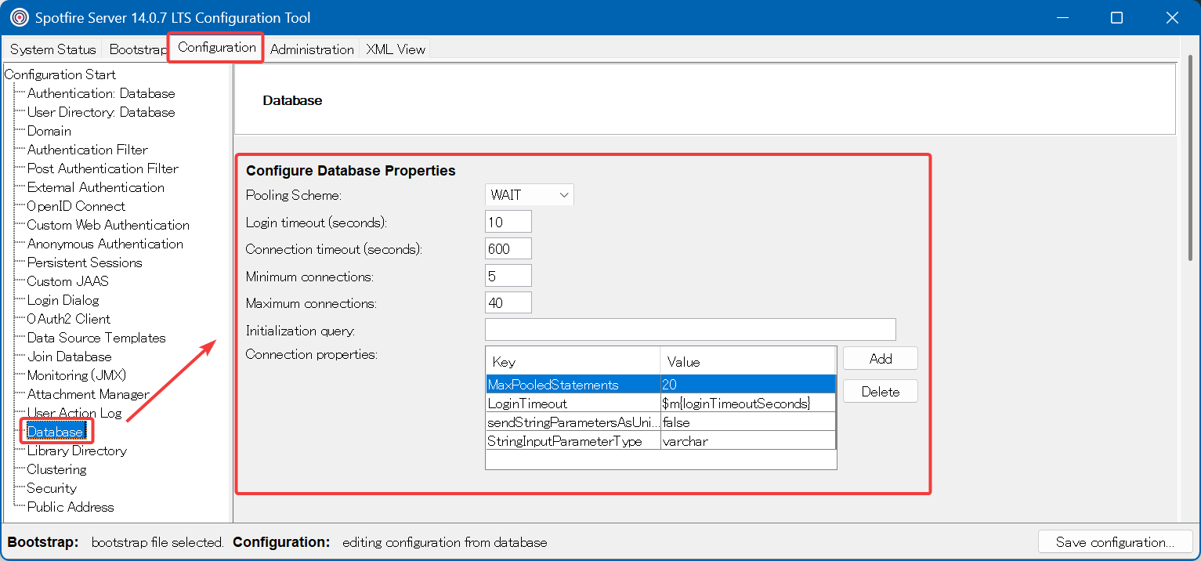
Task: Open the Security configuration page
Action: pyautogui.click(x=52, y=488)
